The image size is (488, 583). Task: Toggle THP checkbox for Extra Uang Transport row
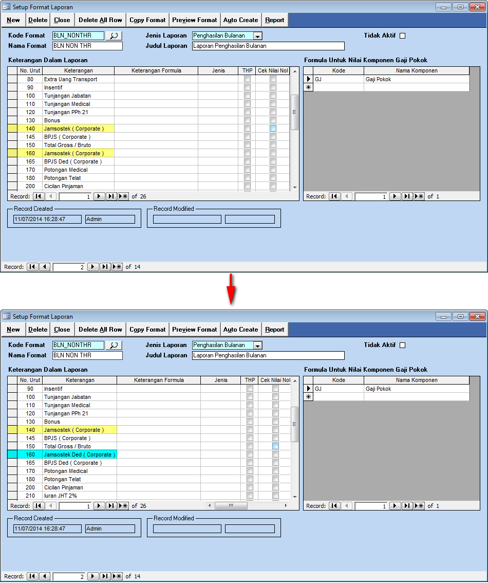click(x=247, y=79)
